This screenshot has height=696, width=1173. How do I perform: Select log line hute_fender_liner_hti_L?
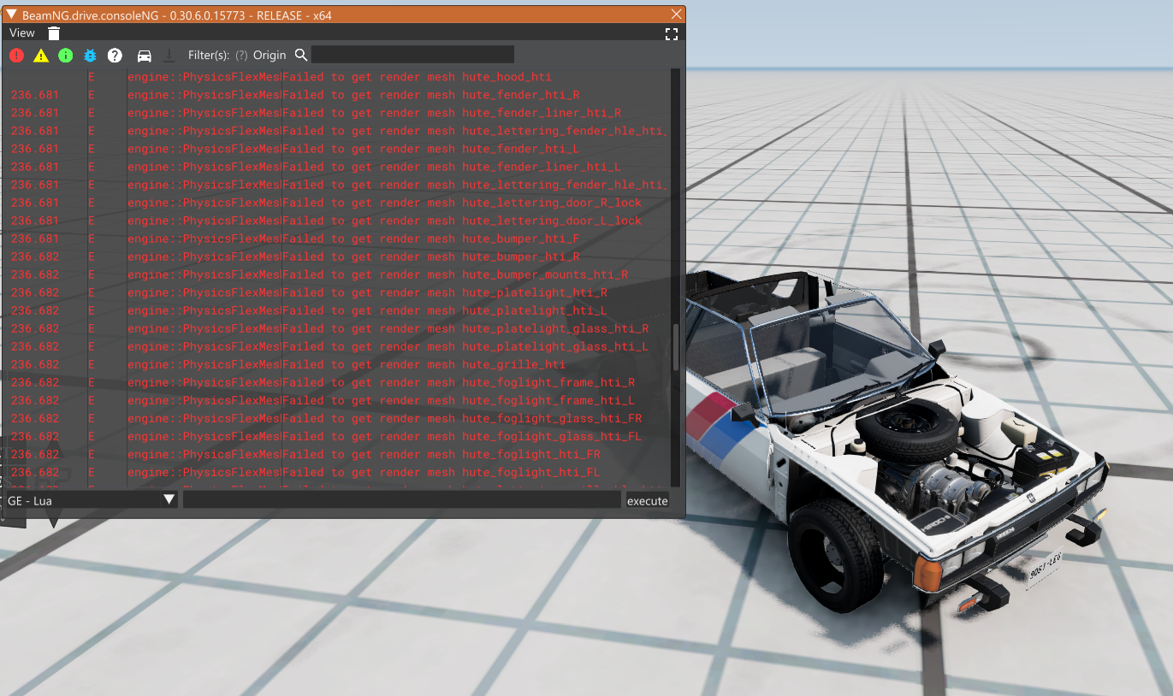pos(338,167)
